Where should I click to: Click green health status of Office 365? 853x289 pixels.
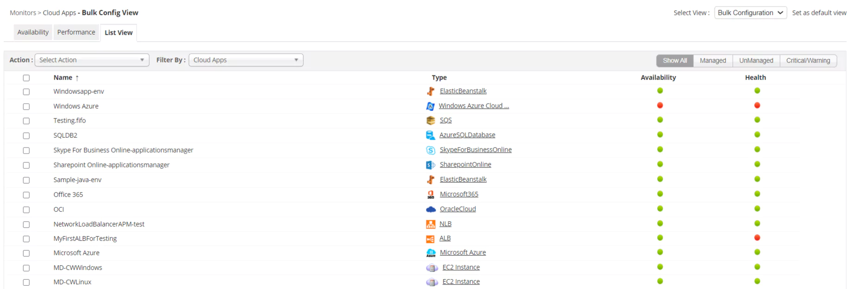pos(757,194)
